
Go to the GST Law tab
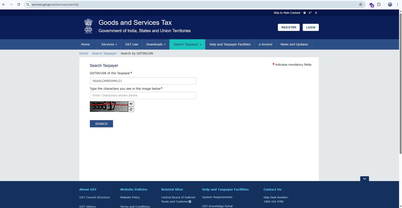[132, 44]
